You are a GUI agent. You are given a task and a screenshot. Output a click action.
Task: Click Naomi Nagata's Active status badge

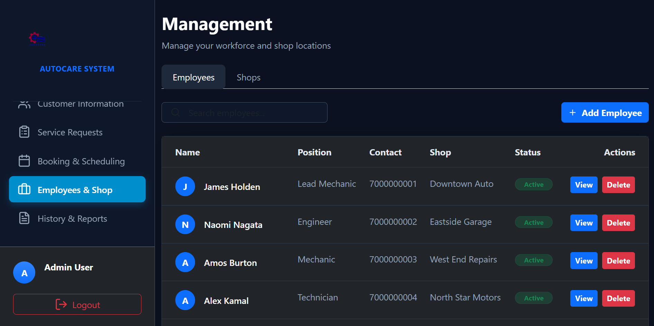(534, 222)
